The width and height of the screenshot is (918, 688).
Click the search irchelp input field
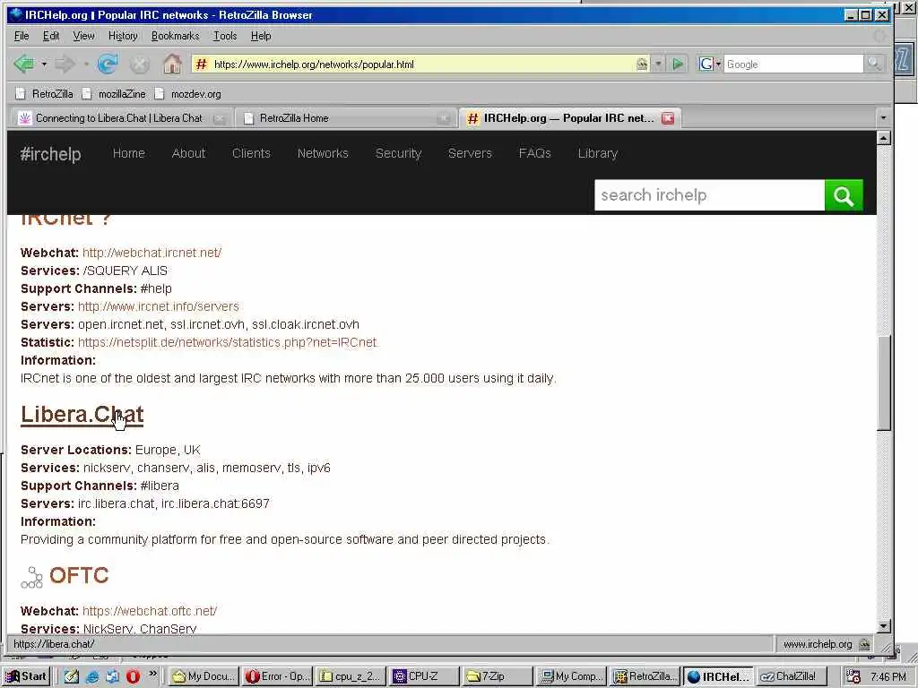pyautogui.click(x=710, y=194)
